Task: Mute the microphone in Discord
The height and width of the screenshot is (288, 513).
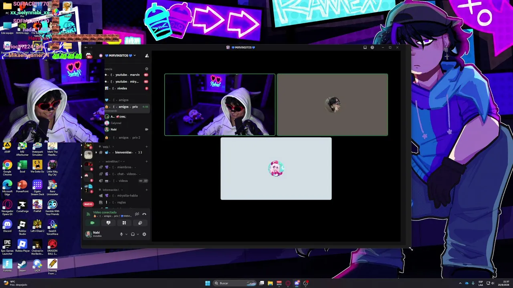Action: [121, 234]
